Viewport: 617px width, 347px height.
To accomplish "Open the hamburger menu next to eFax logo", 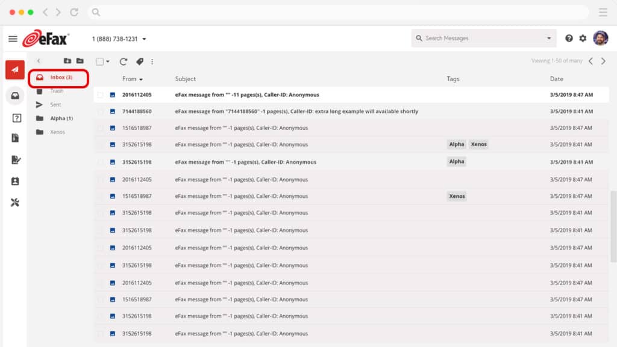I will (x=13, y=38).
